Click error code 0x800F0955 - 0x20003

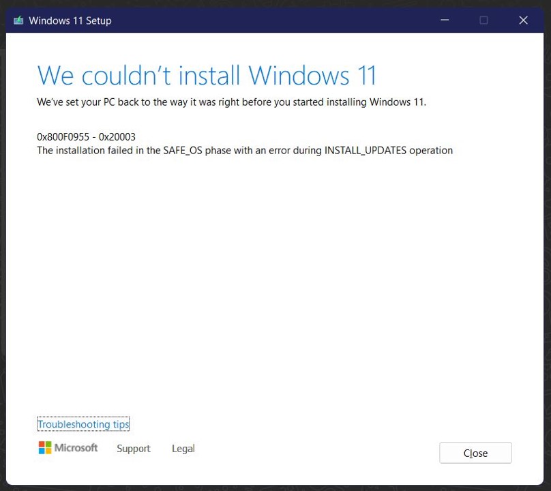coord(86,136)
